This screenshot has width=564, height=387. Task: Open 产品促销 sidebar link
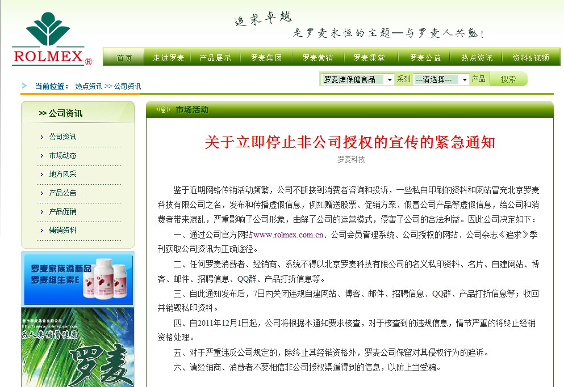point(62,211)
